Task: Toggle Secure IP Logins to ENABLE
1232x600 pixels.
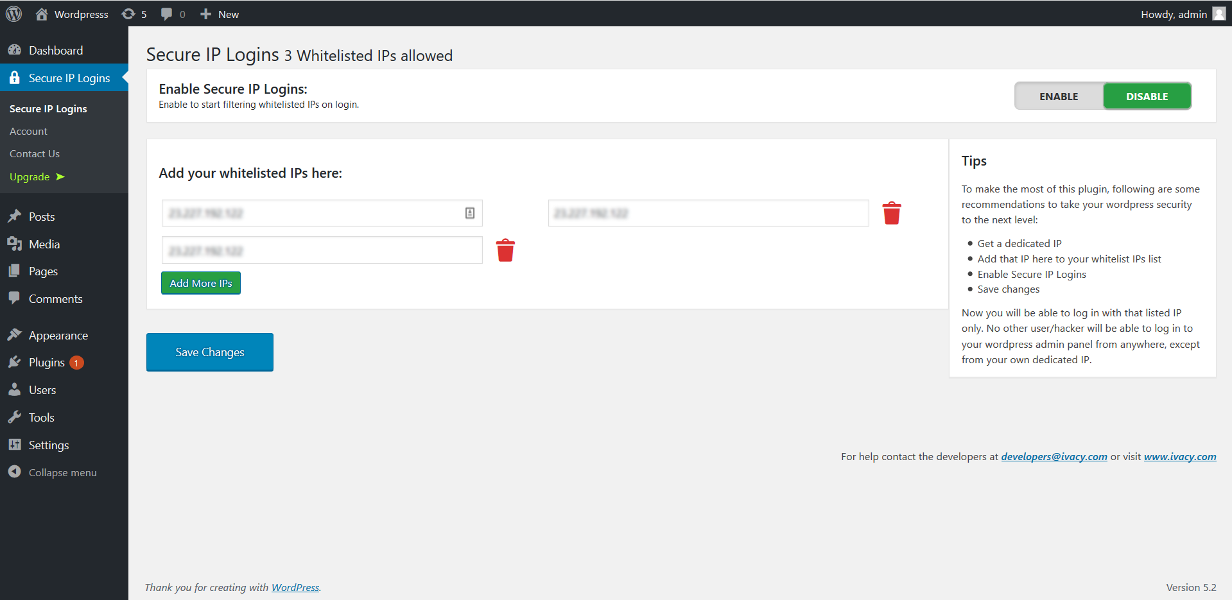Action: click(x=1058, y=96)
